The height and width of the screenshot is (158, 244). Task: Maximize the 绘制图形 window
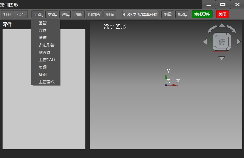223,5
